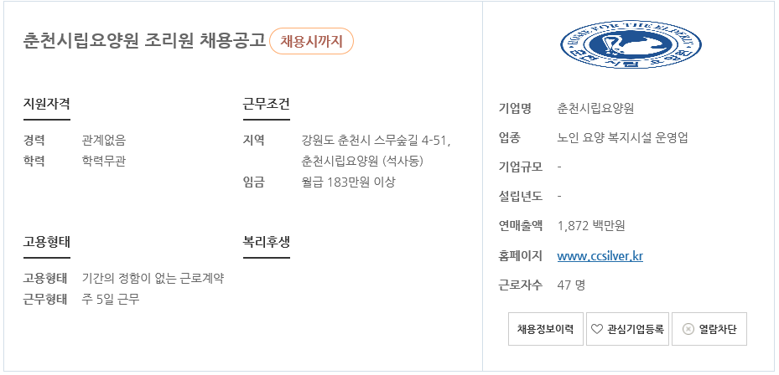
Task: Click the 기간의 정함이 없는 근로계약 text
Action: tap(153, 278)
